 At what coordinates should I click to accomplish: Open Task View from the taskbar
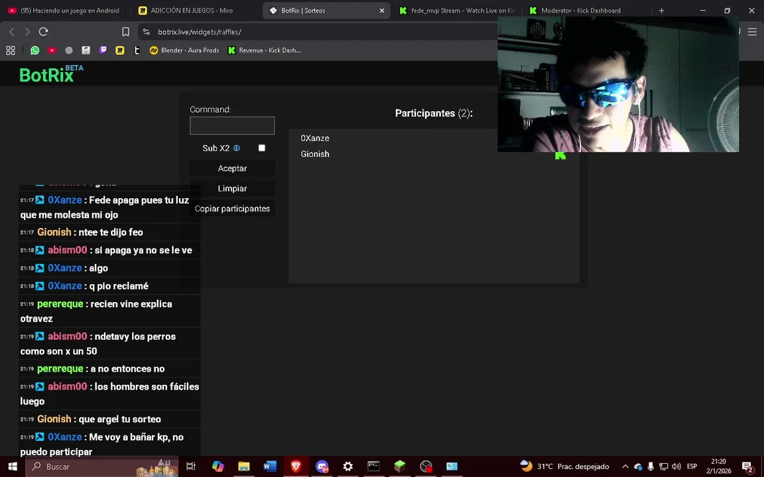(x=191, y=466)
